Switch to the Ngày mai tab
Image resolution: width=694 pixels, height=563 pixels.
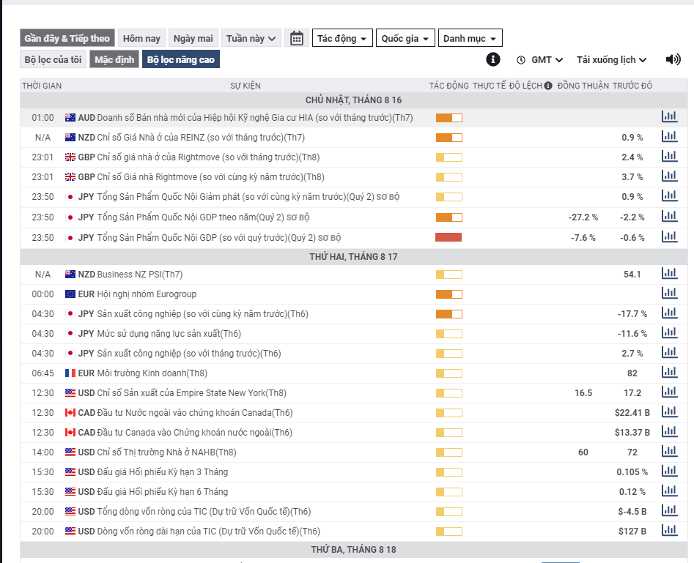click(193, 38)
